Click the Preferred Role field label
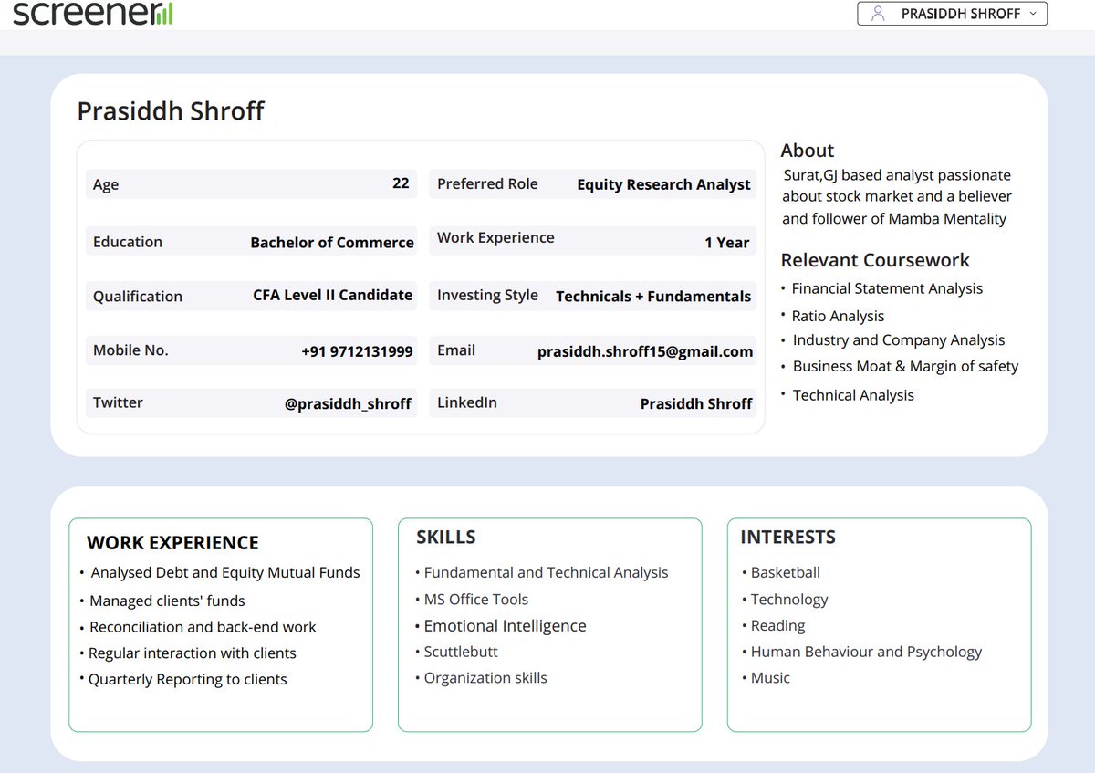This screenshot has width=1095, height=773. (487, 183)
